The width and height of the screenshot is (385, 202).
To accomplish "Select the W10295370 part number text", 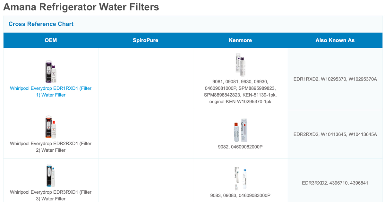I will click(x=335, y=79).
